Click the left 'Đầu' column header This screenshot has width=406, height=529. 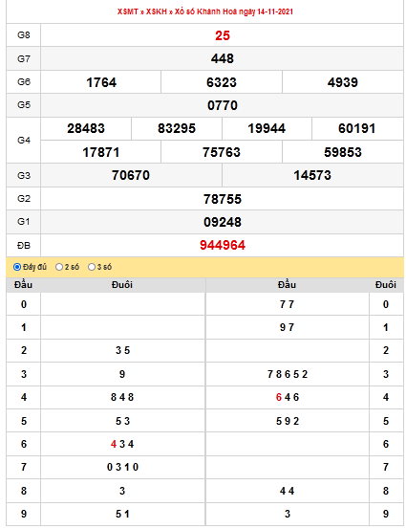pos(23,285)
